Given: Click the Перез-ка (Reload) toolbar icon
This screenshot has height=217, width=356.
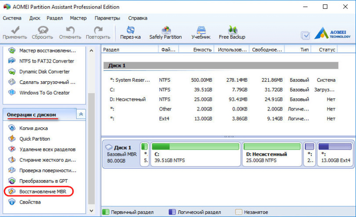Looking at the screenshot, I should 130,33.
